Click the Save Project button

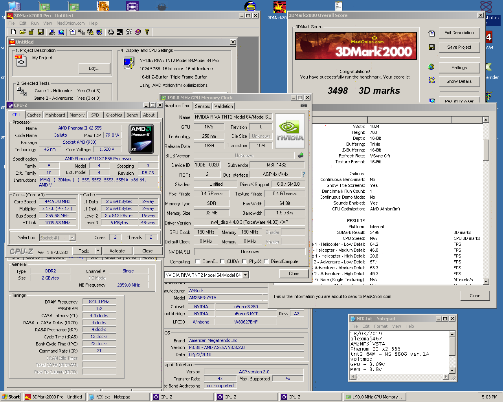click(x=459, y=47)
